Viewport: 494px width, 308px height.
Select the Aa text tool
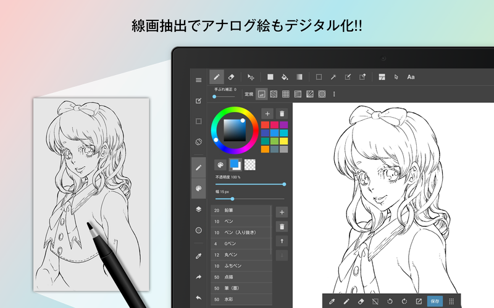pos(411,77)
